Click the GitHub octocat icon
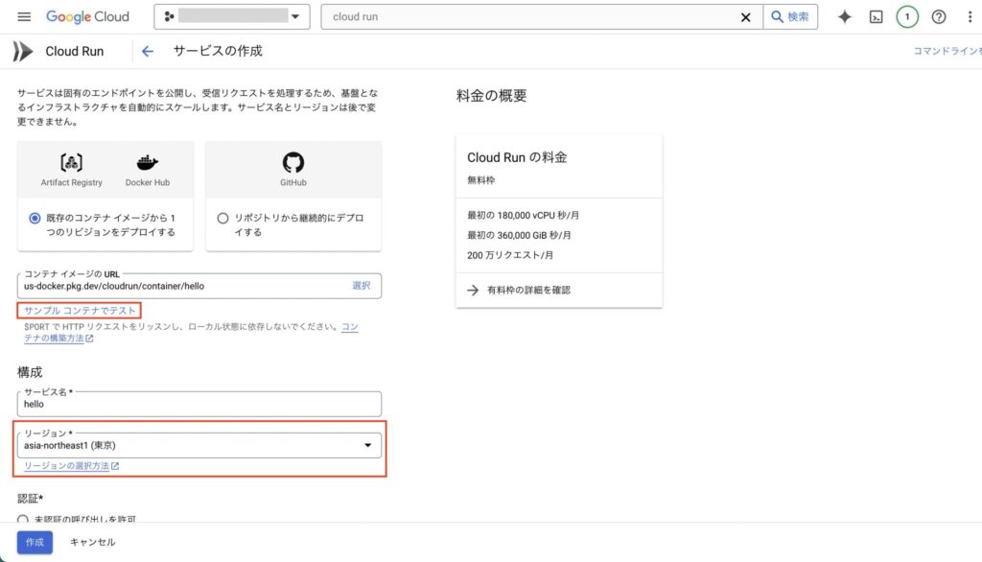Screen dimensions: 982x562 pos(293,163)
